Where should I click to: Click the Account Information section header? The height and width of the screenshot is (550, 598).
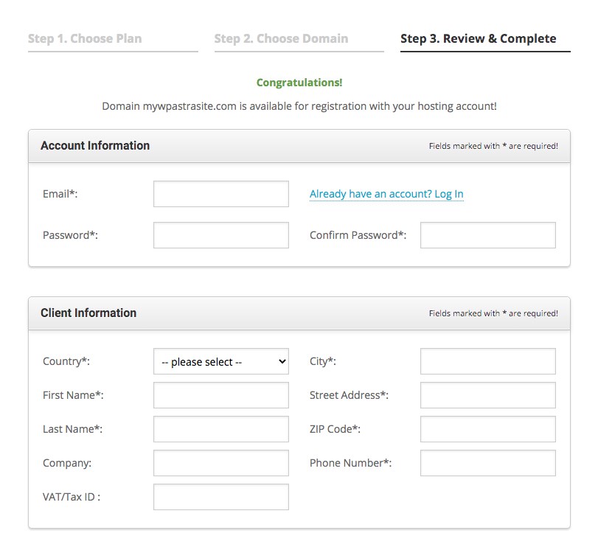(x=95, y=146)
